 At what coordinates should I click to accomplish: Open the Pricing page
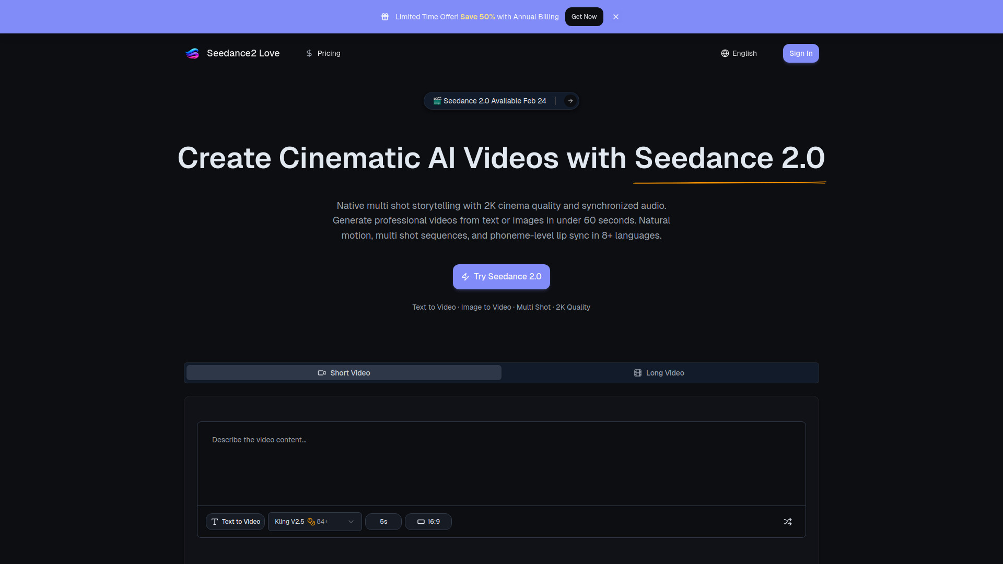point(323,53)
